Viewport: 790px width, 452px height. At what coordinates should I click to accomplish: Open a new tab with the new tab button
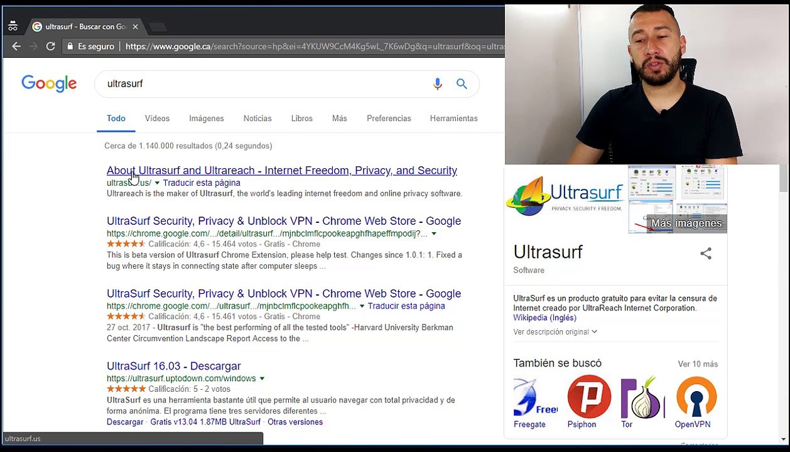158,27
